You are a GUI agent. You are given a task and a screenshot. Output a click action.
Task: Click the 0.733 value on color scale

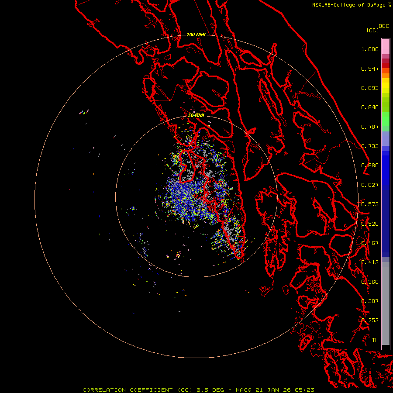[x=370, y=146]
